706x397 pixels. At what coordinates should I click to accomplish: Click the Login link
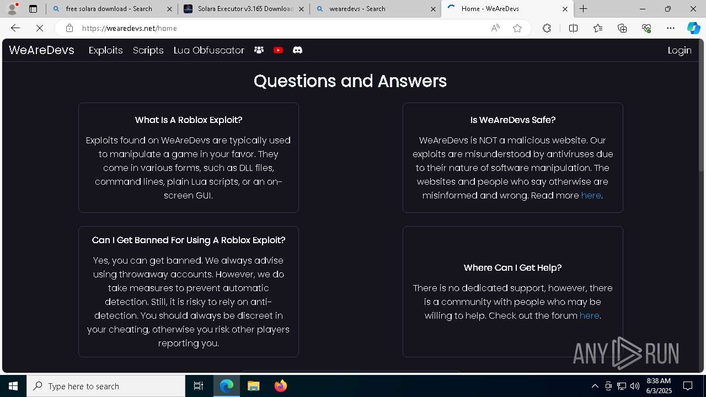coord(680,50)
